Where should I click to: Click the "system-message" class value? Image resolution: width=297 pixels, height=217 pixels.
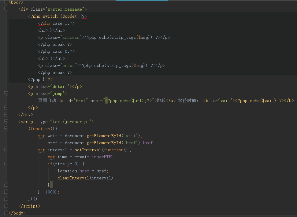[65, 9]
